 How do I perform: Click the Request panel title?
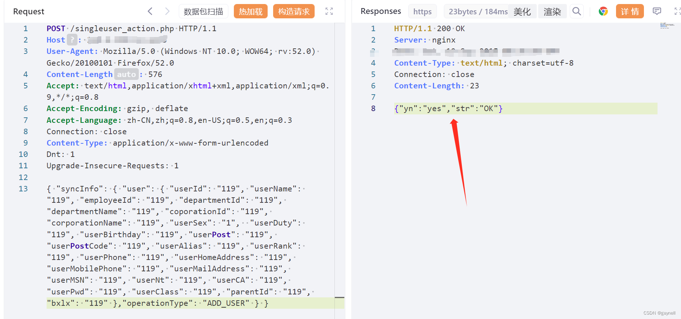pyautogui.click(x=29, y=11)
